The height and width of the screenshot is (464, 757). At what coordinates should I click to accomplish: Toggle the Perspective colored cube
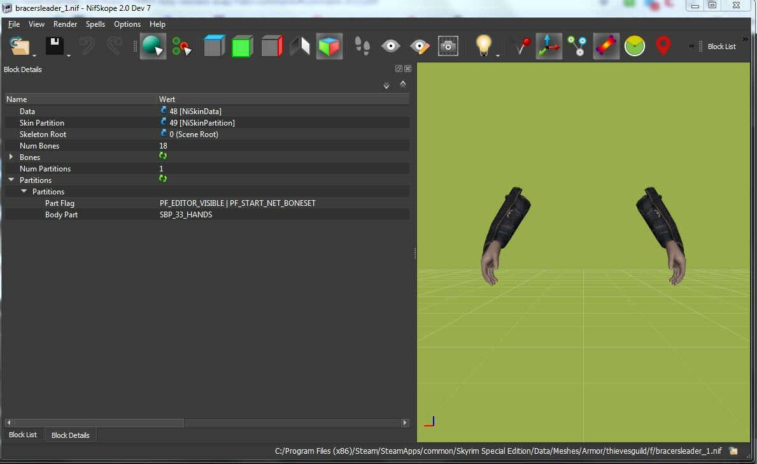point(330,47)
